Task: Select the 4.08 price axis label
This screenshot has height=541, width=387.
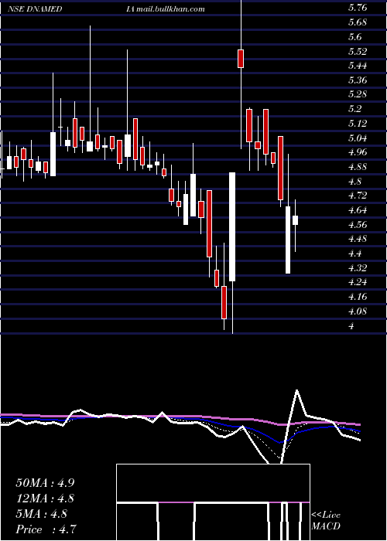Action: click(358, 311)
